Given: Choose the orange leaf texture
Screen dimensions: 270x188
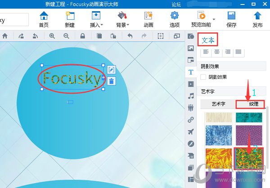Looking at the screenshot, I should point(219,159).
